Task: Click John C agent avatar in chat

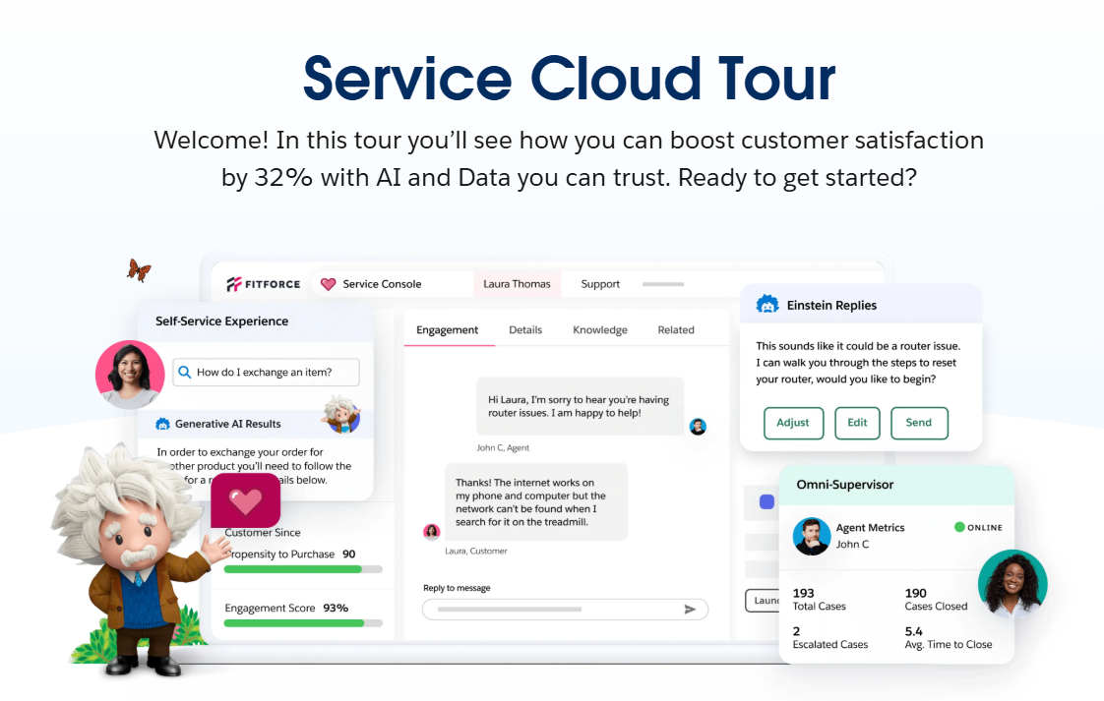Action: 698,427
